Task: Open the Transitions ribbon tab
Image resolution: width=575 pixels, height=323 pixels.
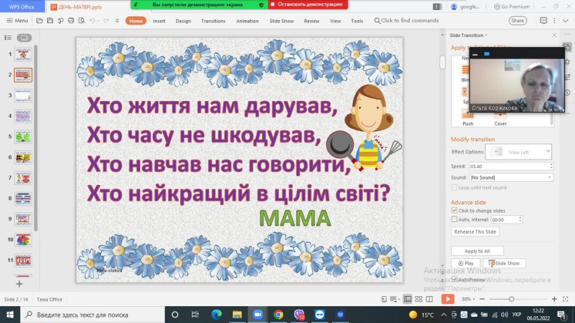Action: [213, 21]
